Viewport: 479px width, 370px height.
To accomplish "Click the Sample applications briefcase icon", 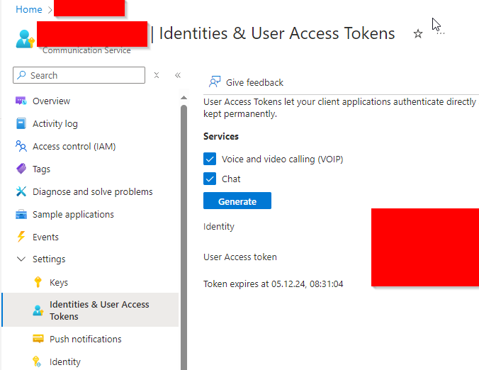I will pyautogui.click(x=21, y=214).
